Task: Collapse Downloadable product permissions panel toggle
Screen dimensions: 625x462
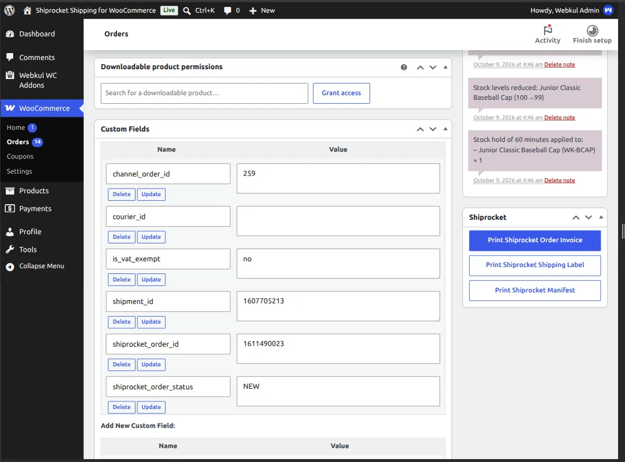Action: 445,67
